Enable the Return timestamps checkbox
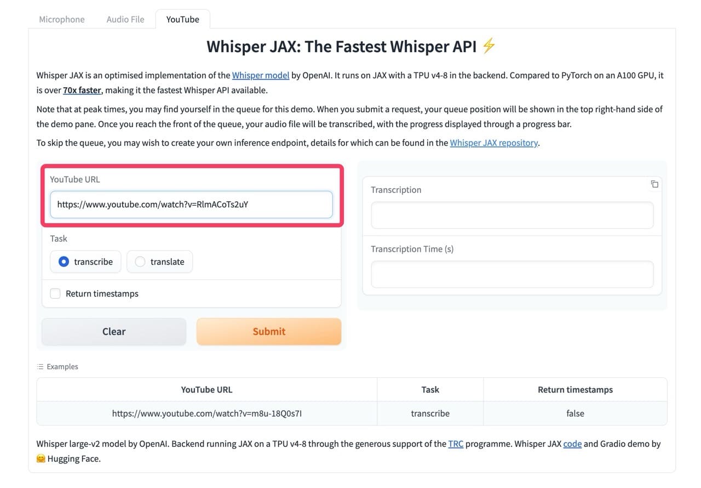701x488 pixels. pyautogui.click(x=55, y=294)
